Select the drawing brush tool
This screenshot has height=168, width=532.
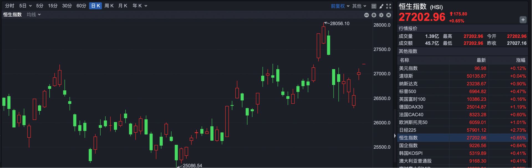point(381,6)
